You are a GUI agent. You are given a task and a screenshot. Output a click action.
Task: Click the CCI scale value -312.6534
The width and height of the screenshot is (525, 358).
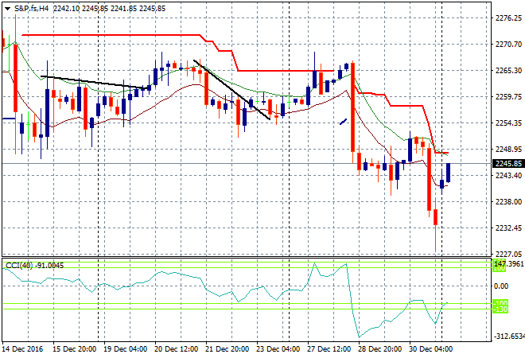(x=508, y=336)
